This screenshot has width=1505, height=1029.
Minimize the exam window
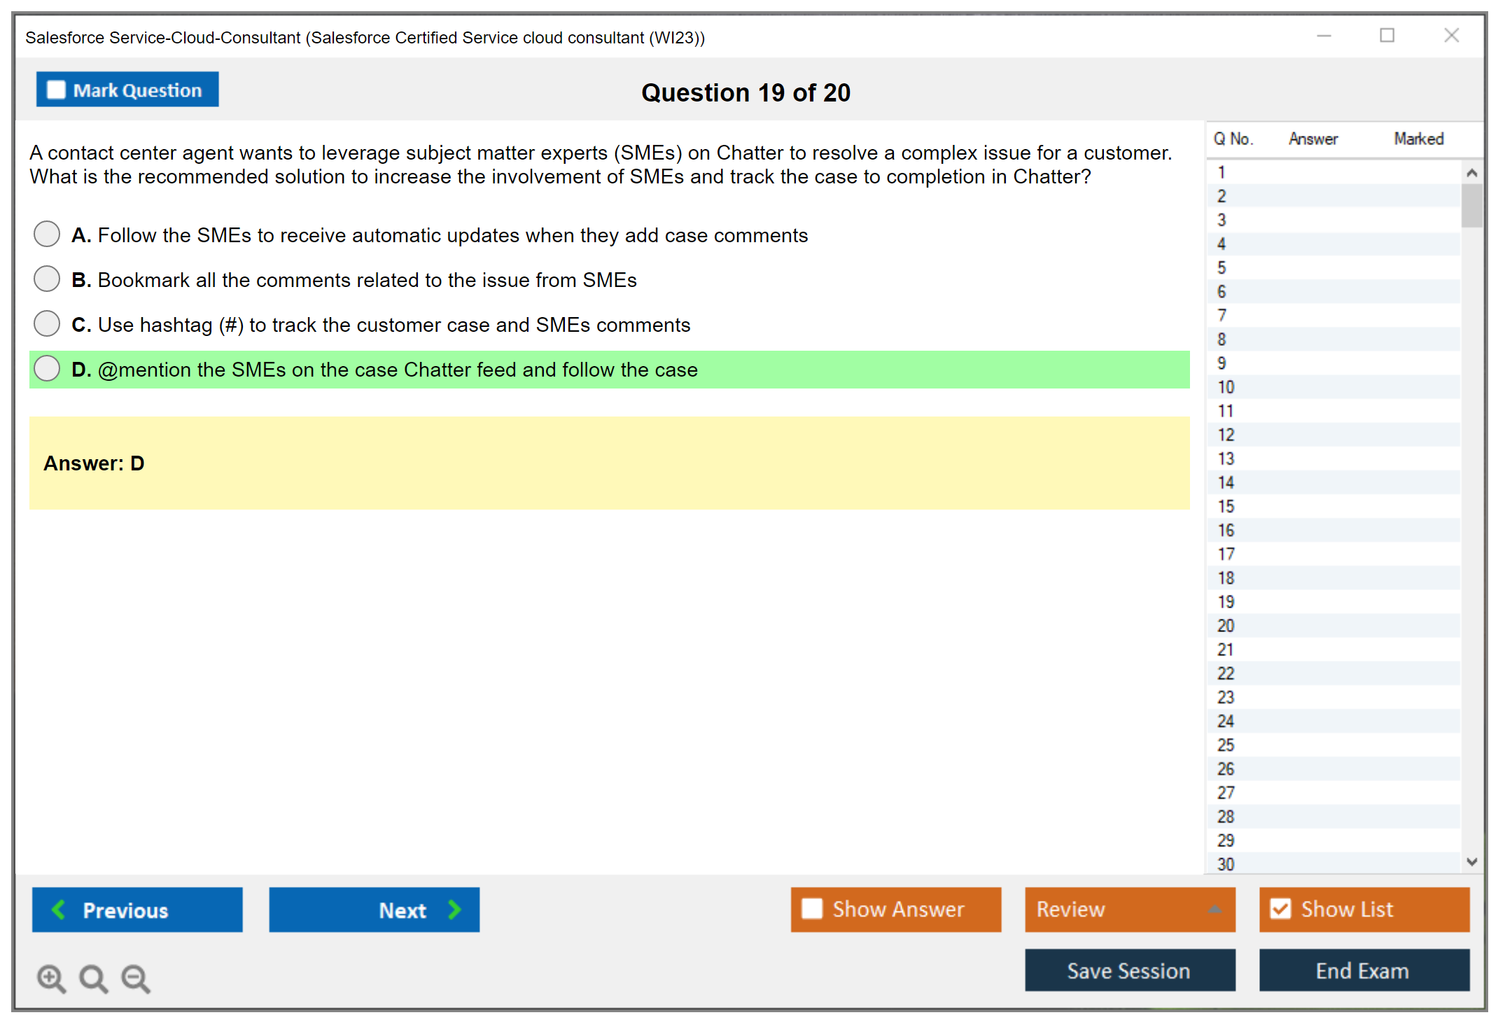point(1324,36)
